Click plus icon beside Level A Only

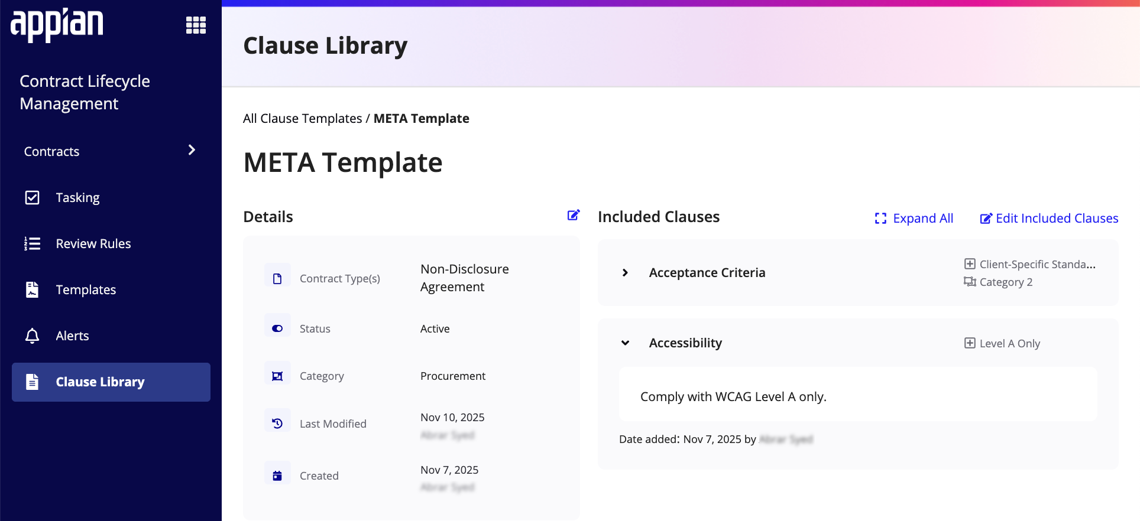click(970, 343)
